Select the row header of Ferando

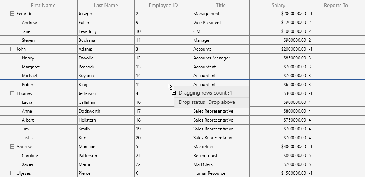pyautogui.click(x=5, y=14)
